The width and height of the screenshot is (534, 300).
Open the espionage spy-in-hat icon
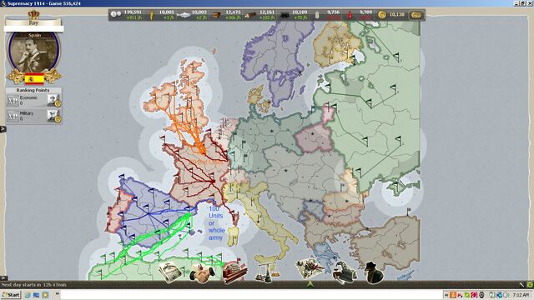[x=374, y=272]
